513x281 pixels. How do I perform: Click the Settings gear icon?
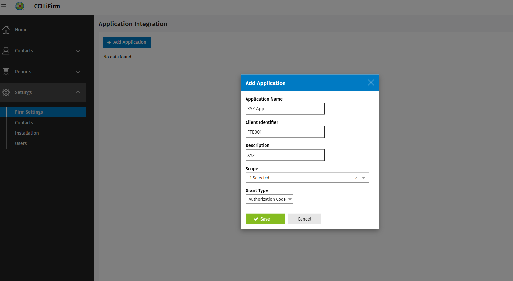point(6,92)
